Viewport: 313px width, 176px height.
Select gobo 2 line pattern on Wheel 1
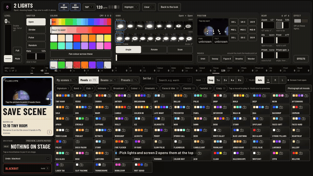(140, 26)
